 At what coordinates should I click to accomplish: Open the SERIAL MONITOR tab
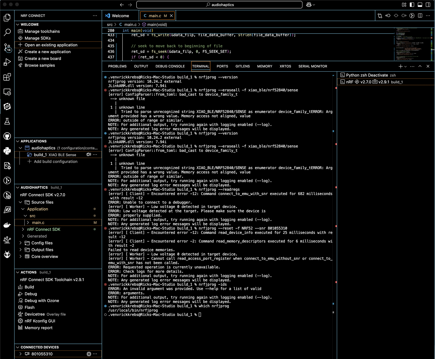pos(313,66)
